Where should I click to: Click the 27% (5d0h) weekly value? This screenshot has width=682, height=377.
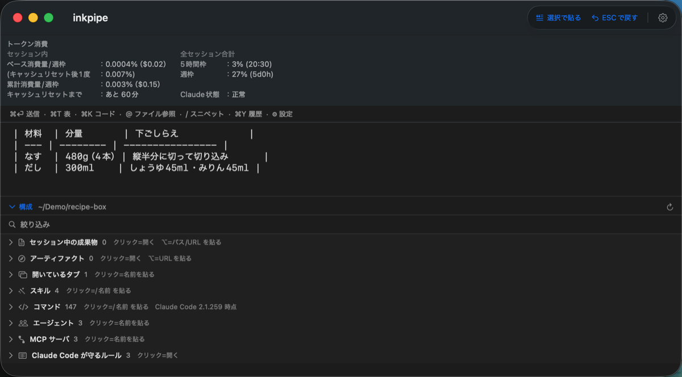click(x=252, y=74)
